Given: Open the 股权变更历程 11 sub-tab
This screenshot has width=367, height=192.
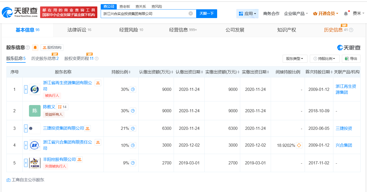Looking at the screenshot, I should [79, 59].
